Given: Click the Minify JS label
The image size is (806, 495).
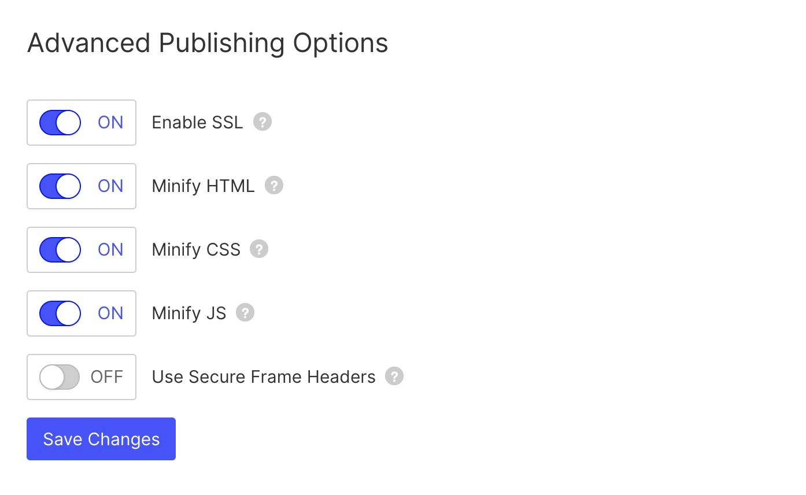Looking at the screenshot, I should (188, 313).
